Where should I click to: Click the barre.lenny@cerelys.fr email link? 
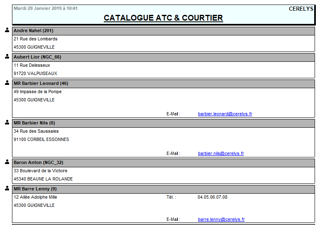click(x=221, y=219)
